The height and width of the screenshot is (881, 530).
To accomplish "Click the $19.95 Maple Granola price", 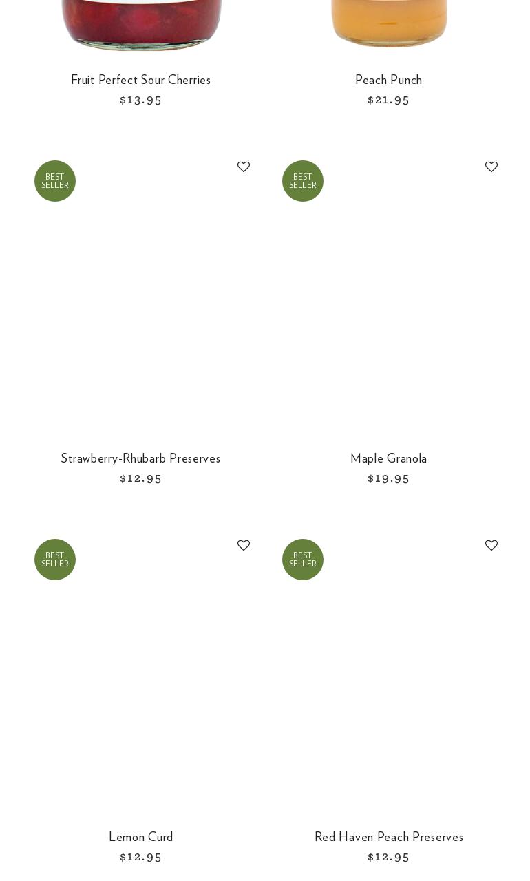I will [388, 478].
